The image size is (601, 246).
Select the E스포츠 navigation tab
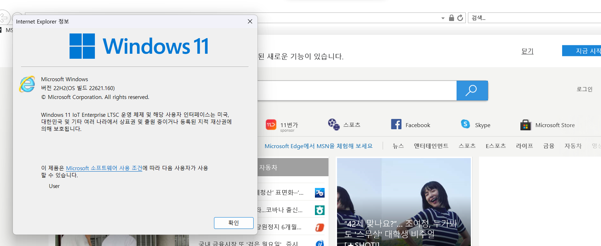[496, 146]
